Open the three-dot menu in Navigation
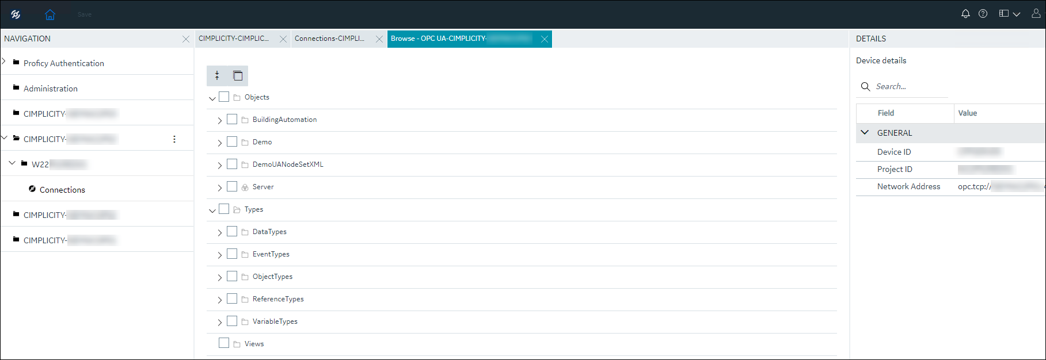 coord(174,139)
